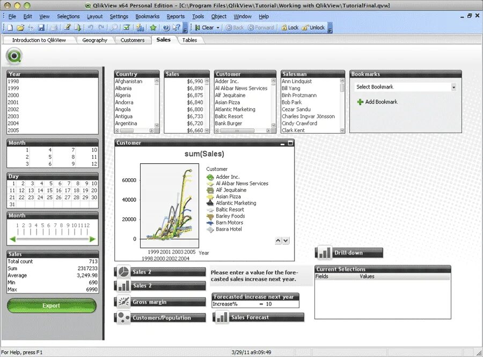Expand the standard toolbar overflow arrow
The image size is (483, 357).
coord(185,28)
